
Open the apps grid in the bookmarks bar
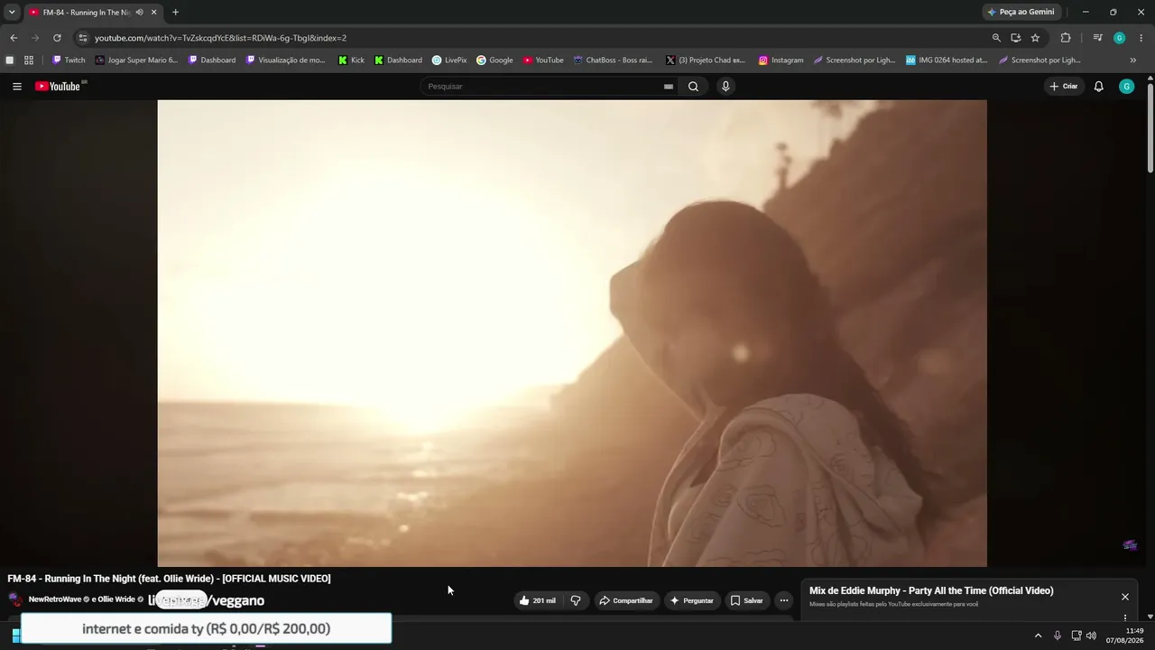pos(29,60)
